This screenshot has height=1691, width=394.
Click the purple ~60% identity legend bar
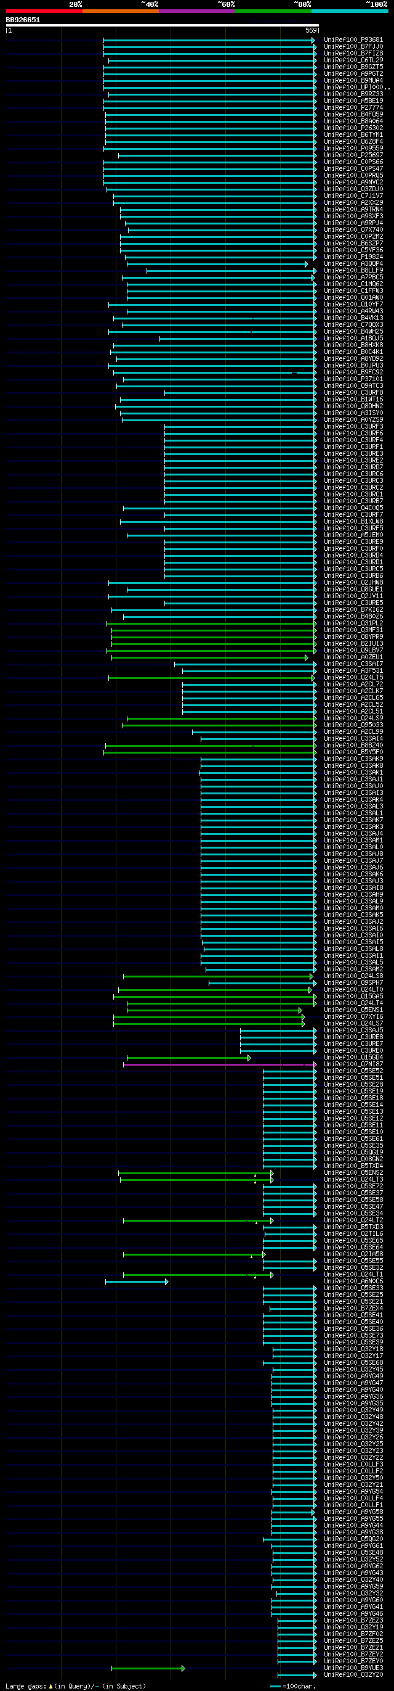pyautogui.click(x=198, y=11)
